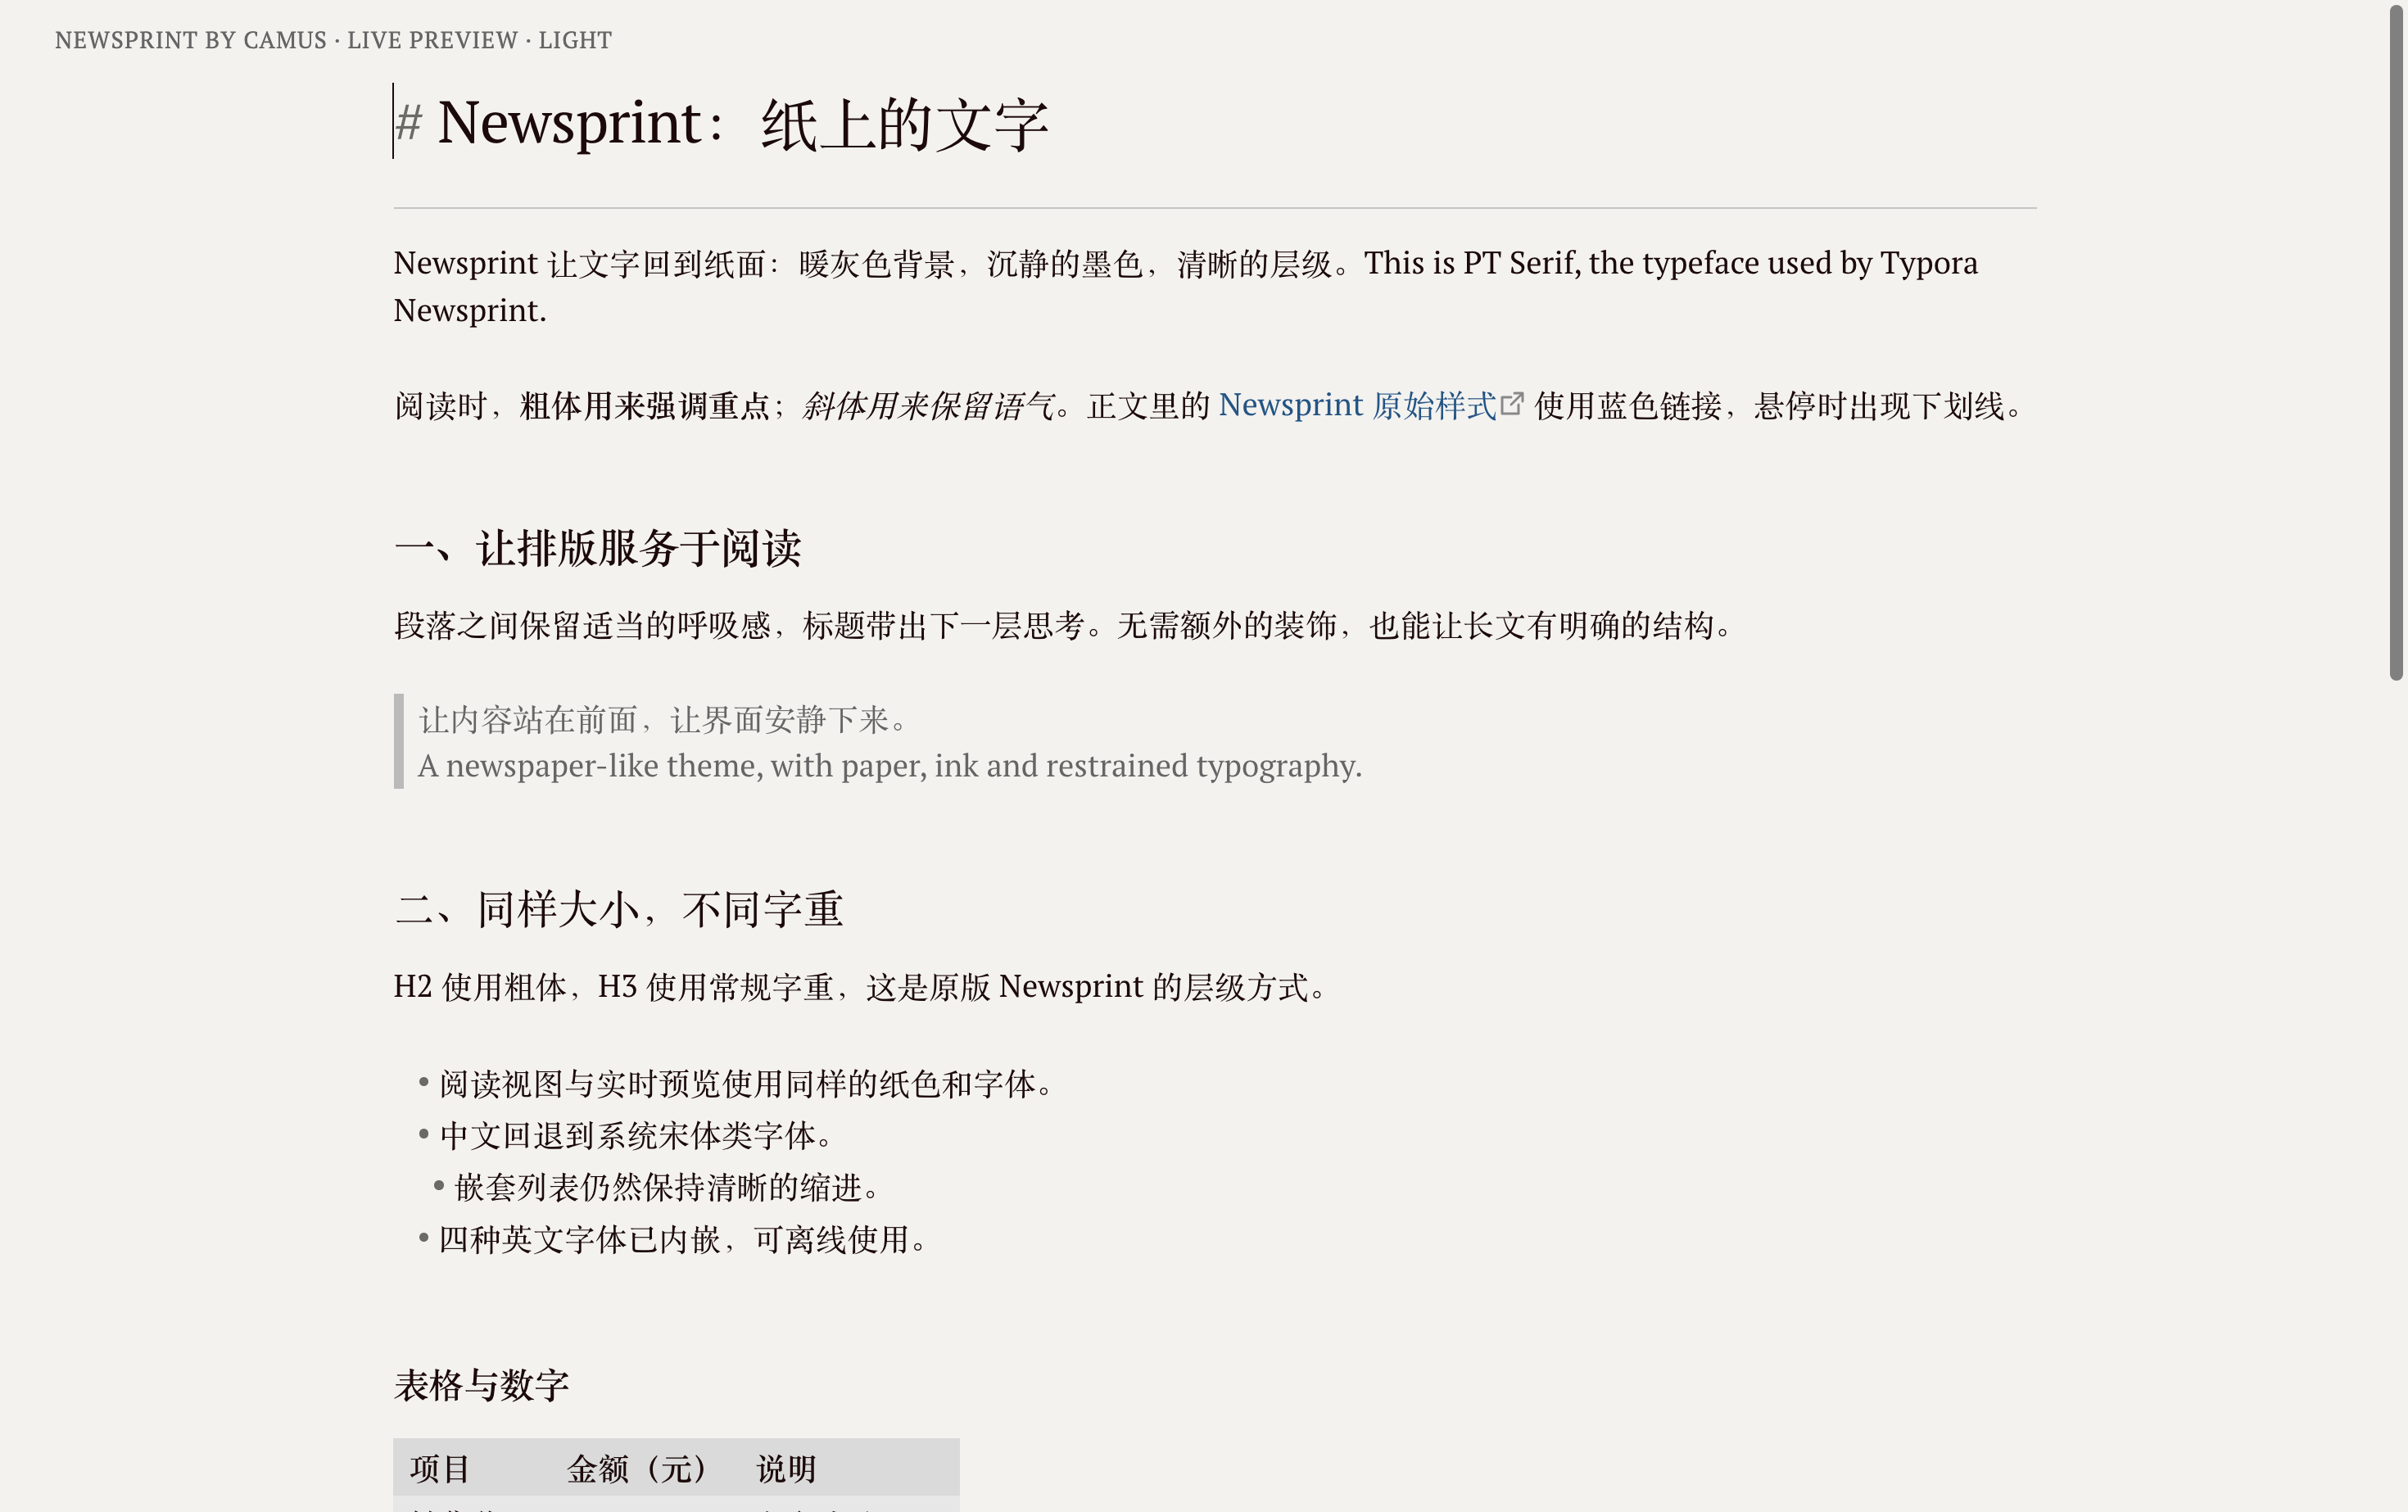Click the heading 一、让排版服务于阅读
Viewport: 2408px width, 1512px height.
coord(598,548)
